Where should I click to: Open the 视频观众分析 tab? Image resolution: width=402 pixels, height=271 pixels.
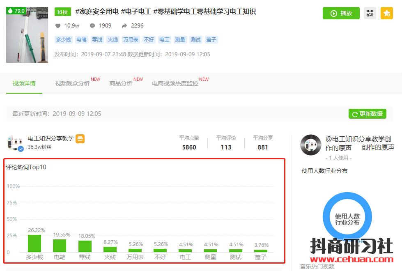(72, 83)
